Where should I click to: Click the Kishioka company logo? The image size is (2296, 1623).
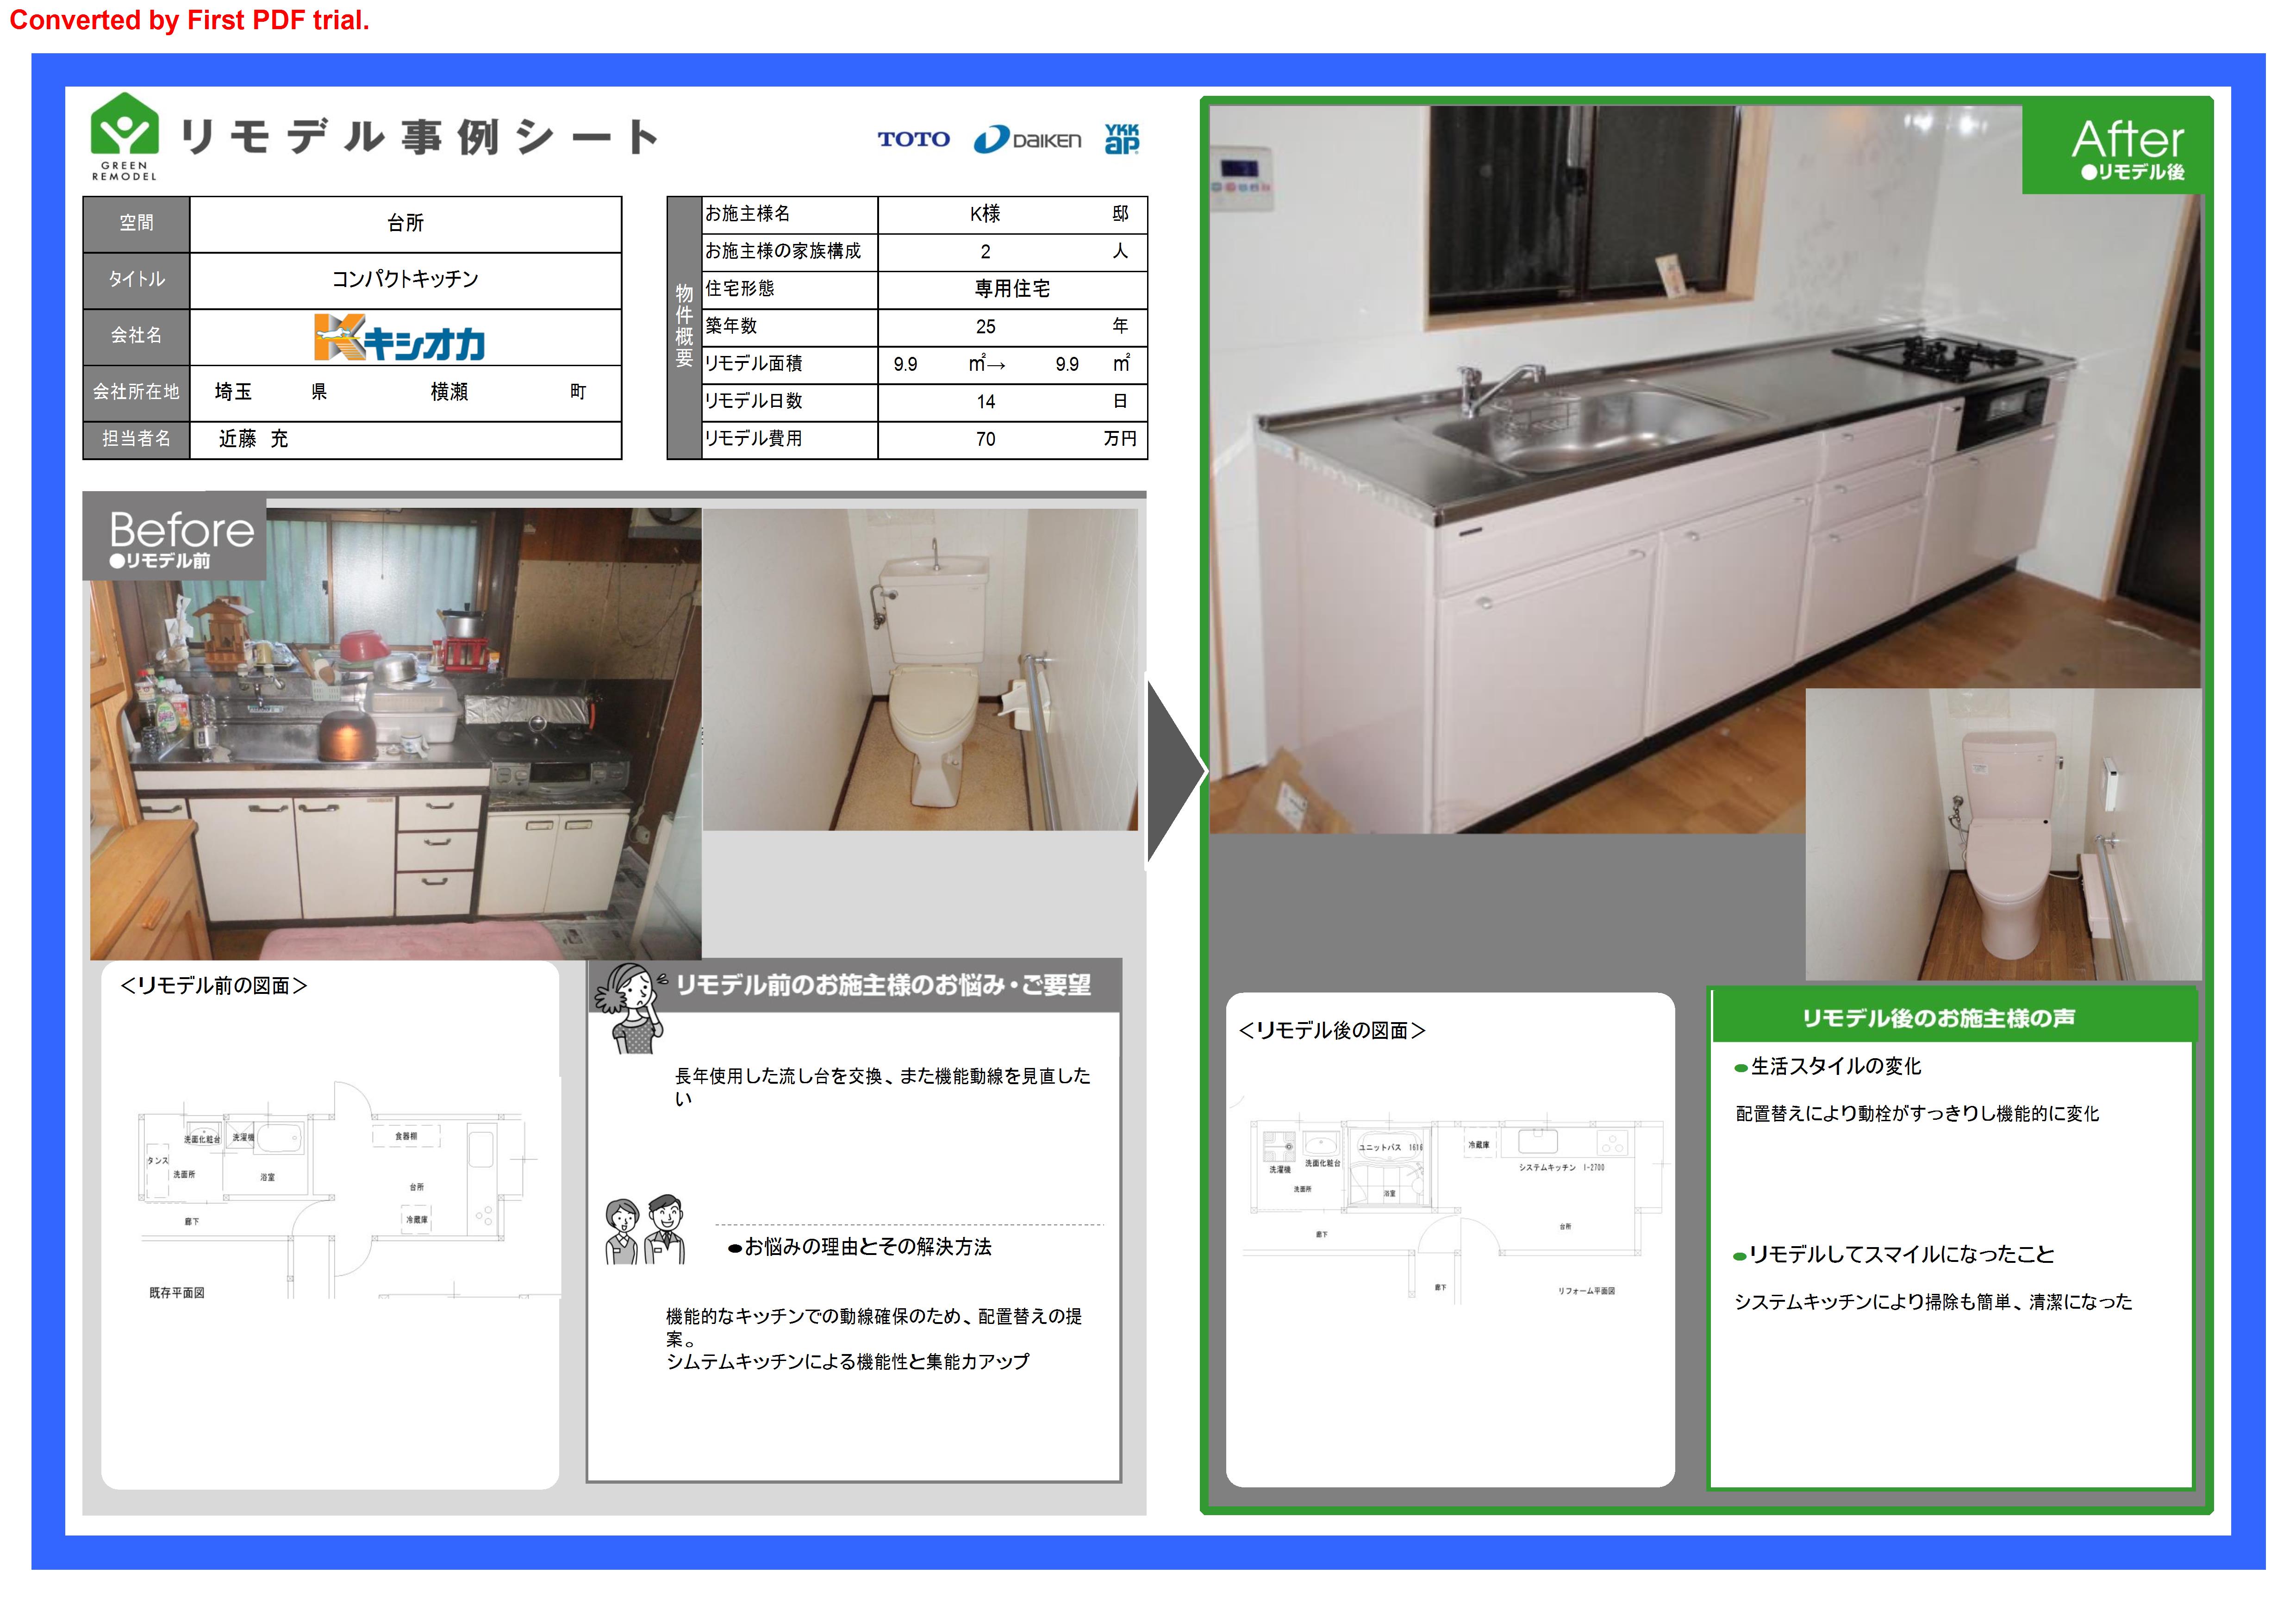point(400,338)
